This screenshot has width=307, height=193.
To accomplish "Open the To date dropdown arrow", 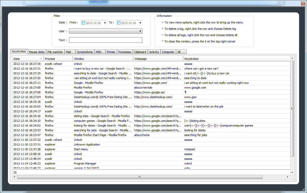I will tap(140, 23).
